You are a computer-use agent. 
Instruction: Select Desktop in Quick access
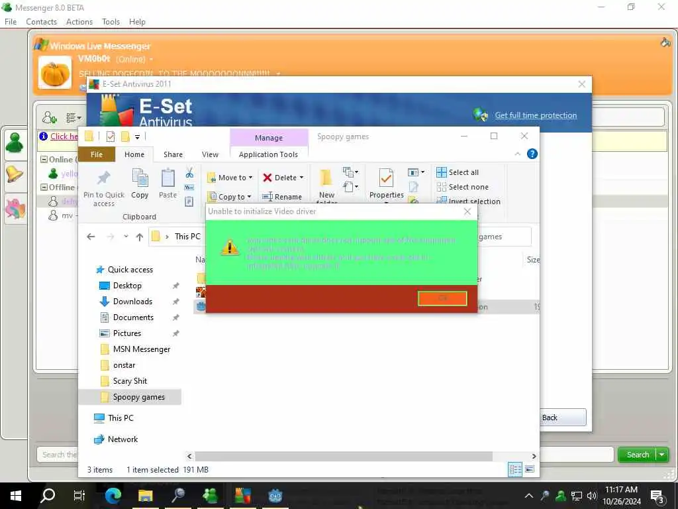pos(127,285)
